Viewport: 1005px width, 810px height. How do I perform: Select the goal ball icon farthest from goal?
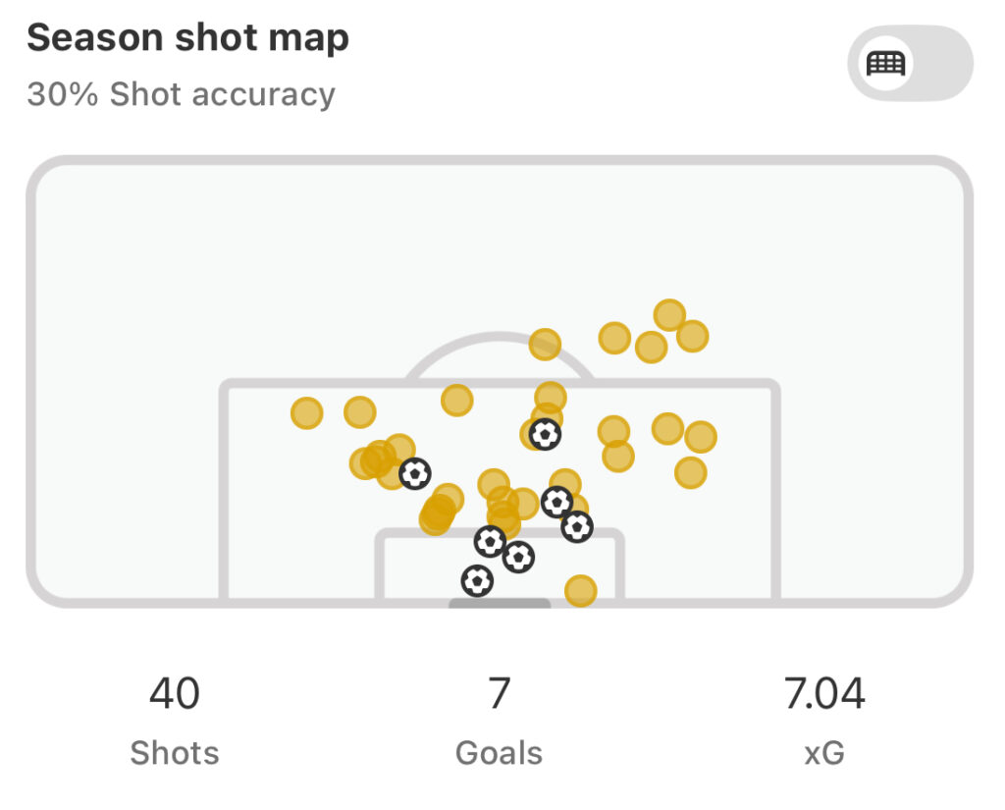pyautogui.click(x=545, y=434)
